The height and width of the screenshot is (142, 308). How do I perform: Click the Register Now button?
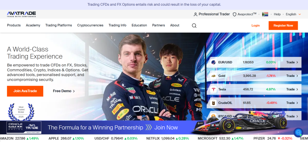coord(283,26)
